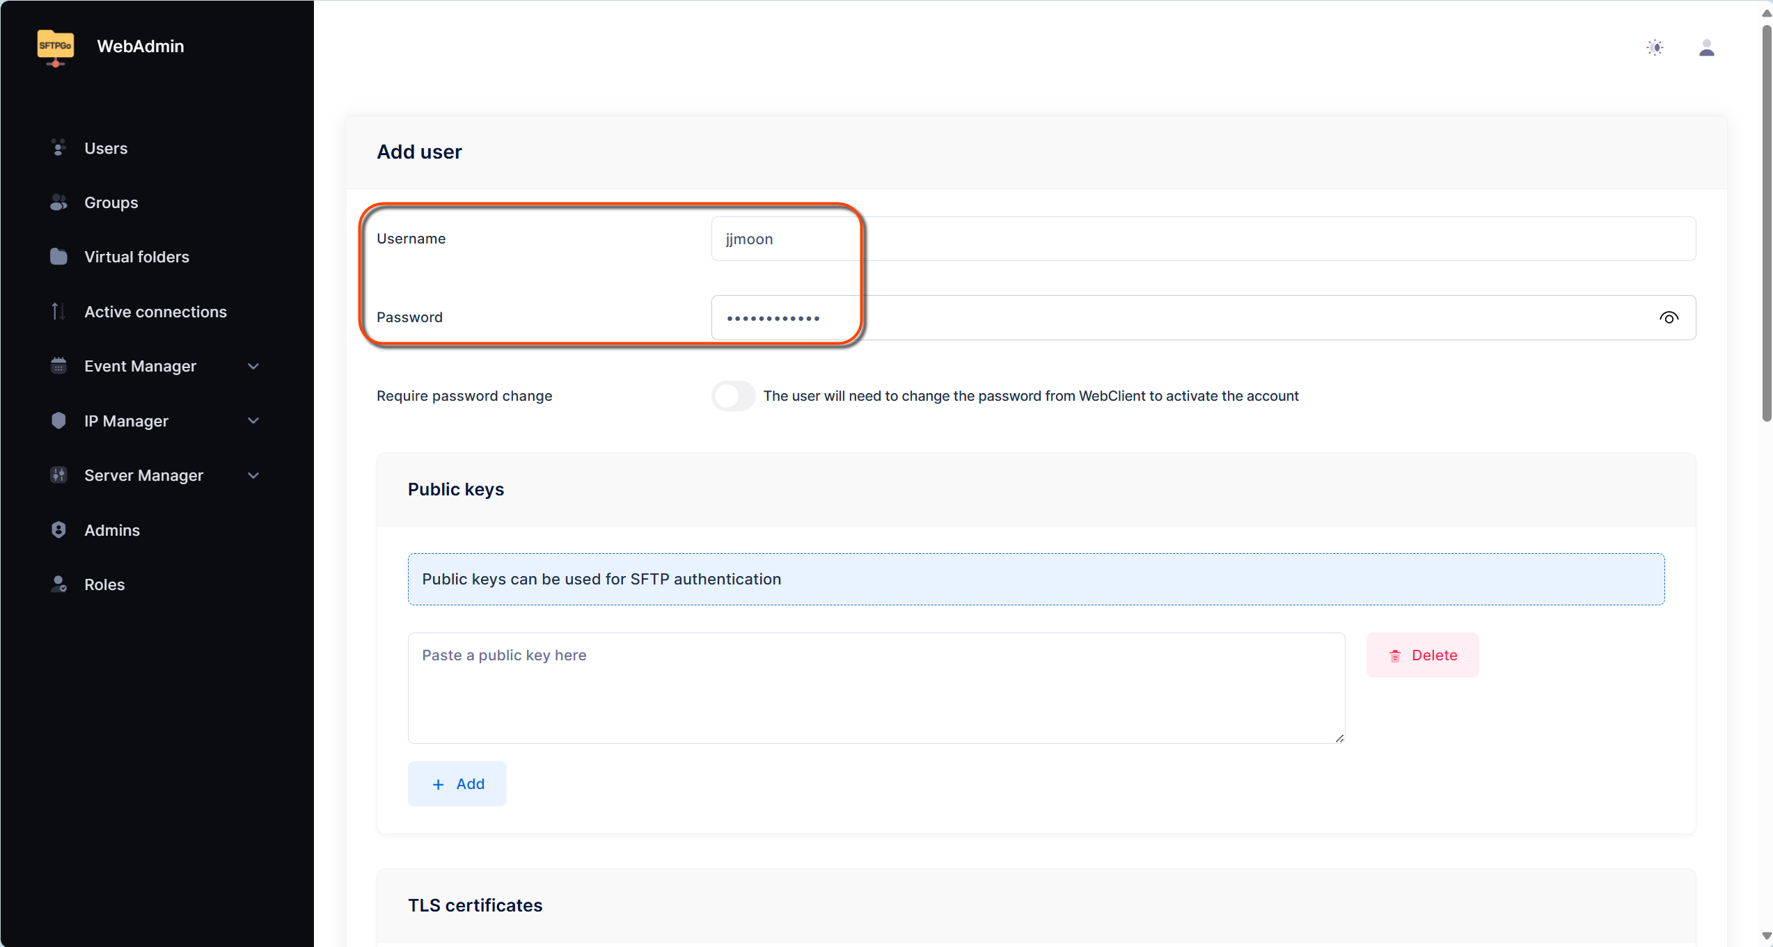
Task: Click the SFTP authentication info banner
Action: pyautogui.click(x=1036, y=579)
